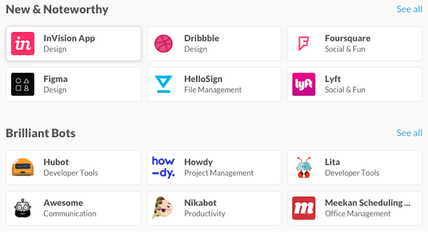Select the HelloSign File Management card

213,85
